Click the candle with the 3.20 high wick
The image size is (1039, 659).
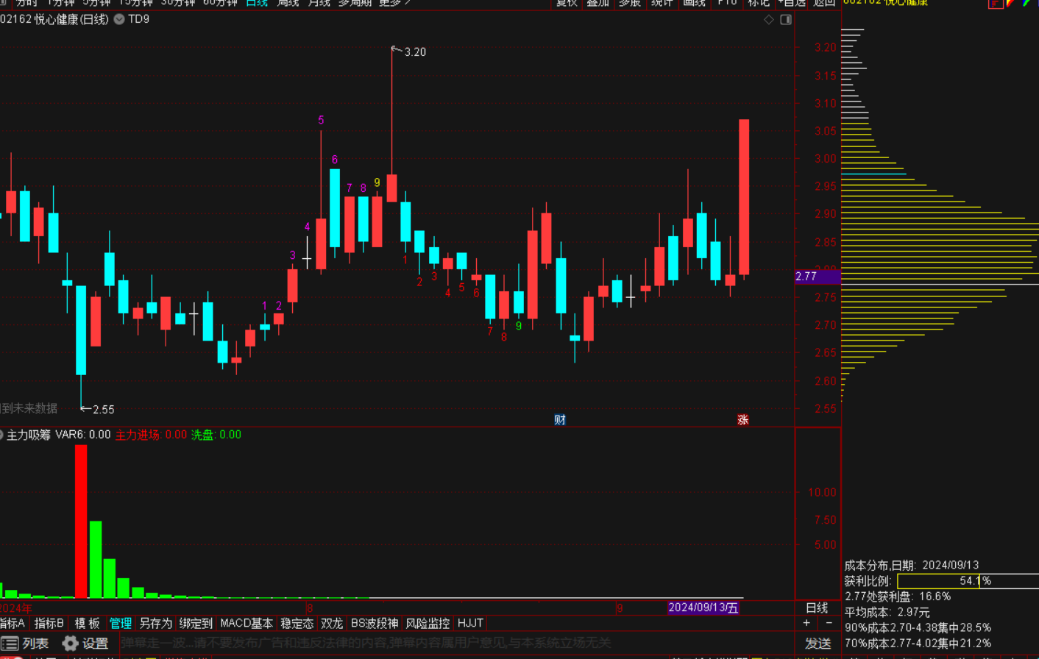392,188
